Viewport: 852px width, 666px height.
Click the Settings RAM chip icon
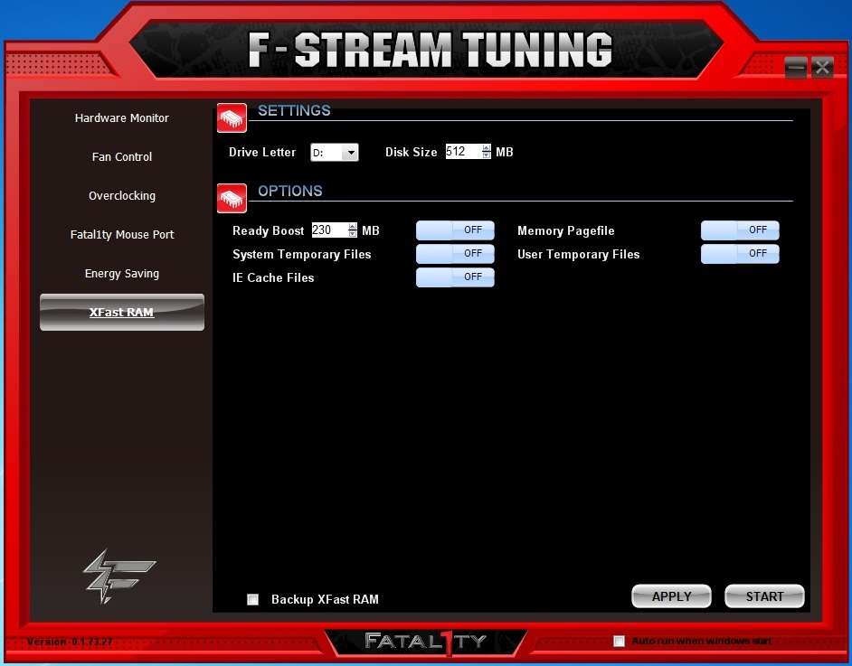(232, 117)
